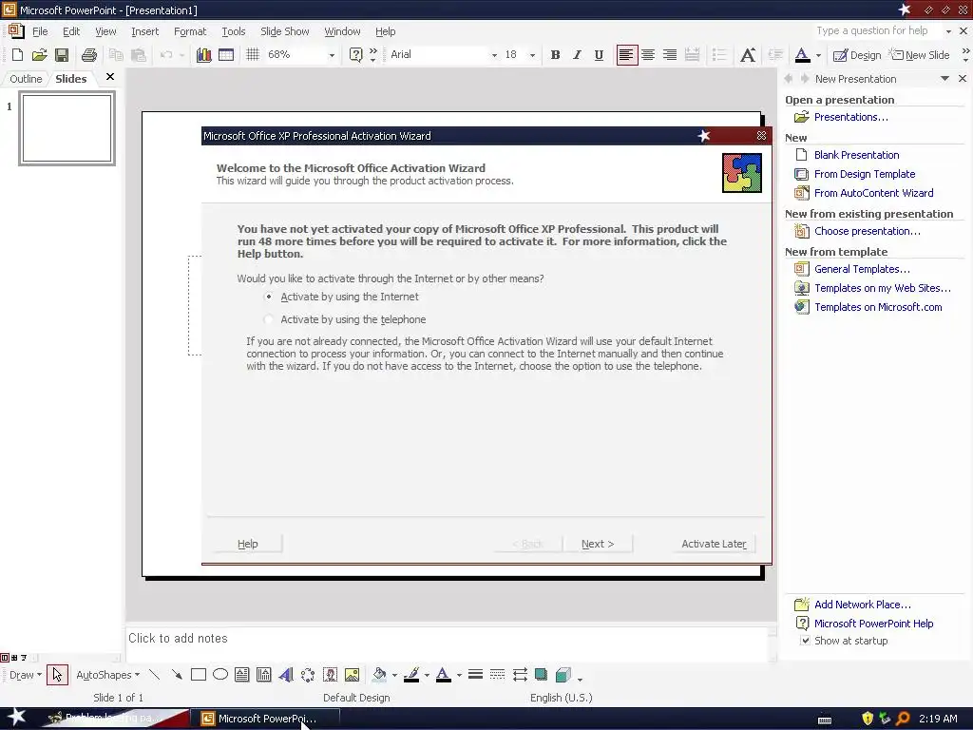Open the Zoom percentage dropdown
This screenshot has width=973, height=730.
[x=332, y=55]
